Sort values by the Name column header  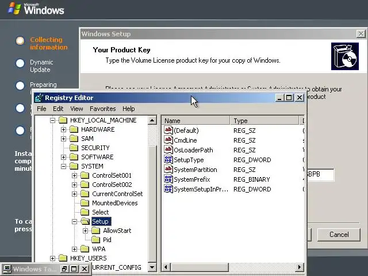(195, 121)
